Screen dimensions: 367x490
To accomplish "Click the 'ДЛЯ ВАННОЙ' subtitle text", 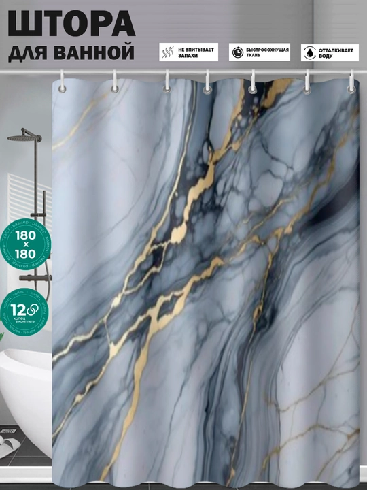I will point(71,52).
